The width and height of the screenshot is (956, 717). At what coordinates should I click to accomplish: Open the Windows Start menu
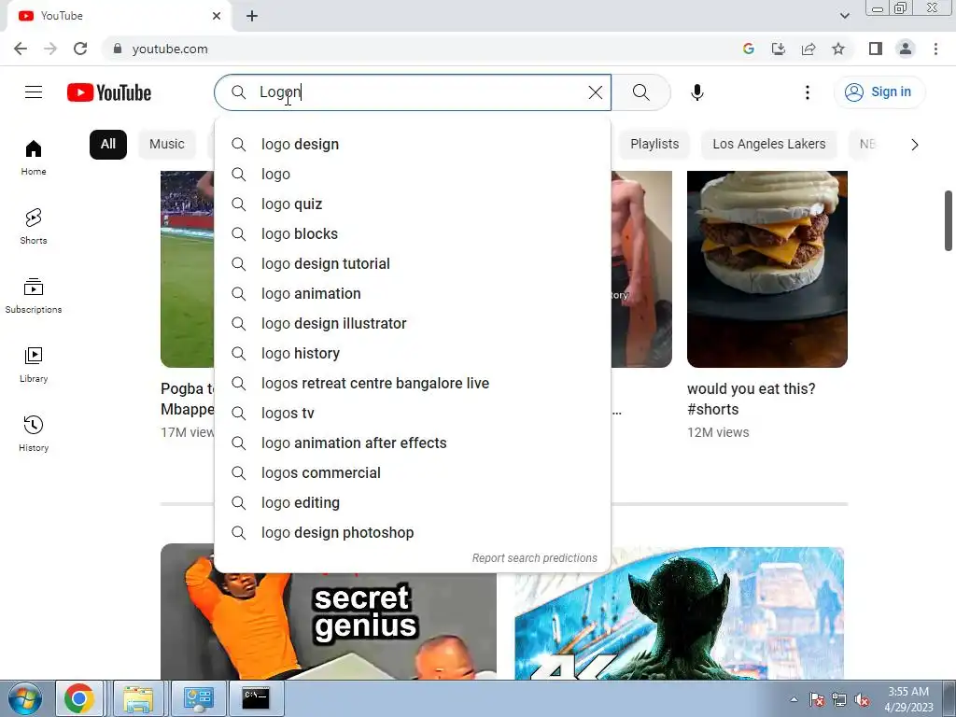tap(25, 698)
